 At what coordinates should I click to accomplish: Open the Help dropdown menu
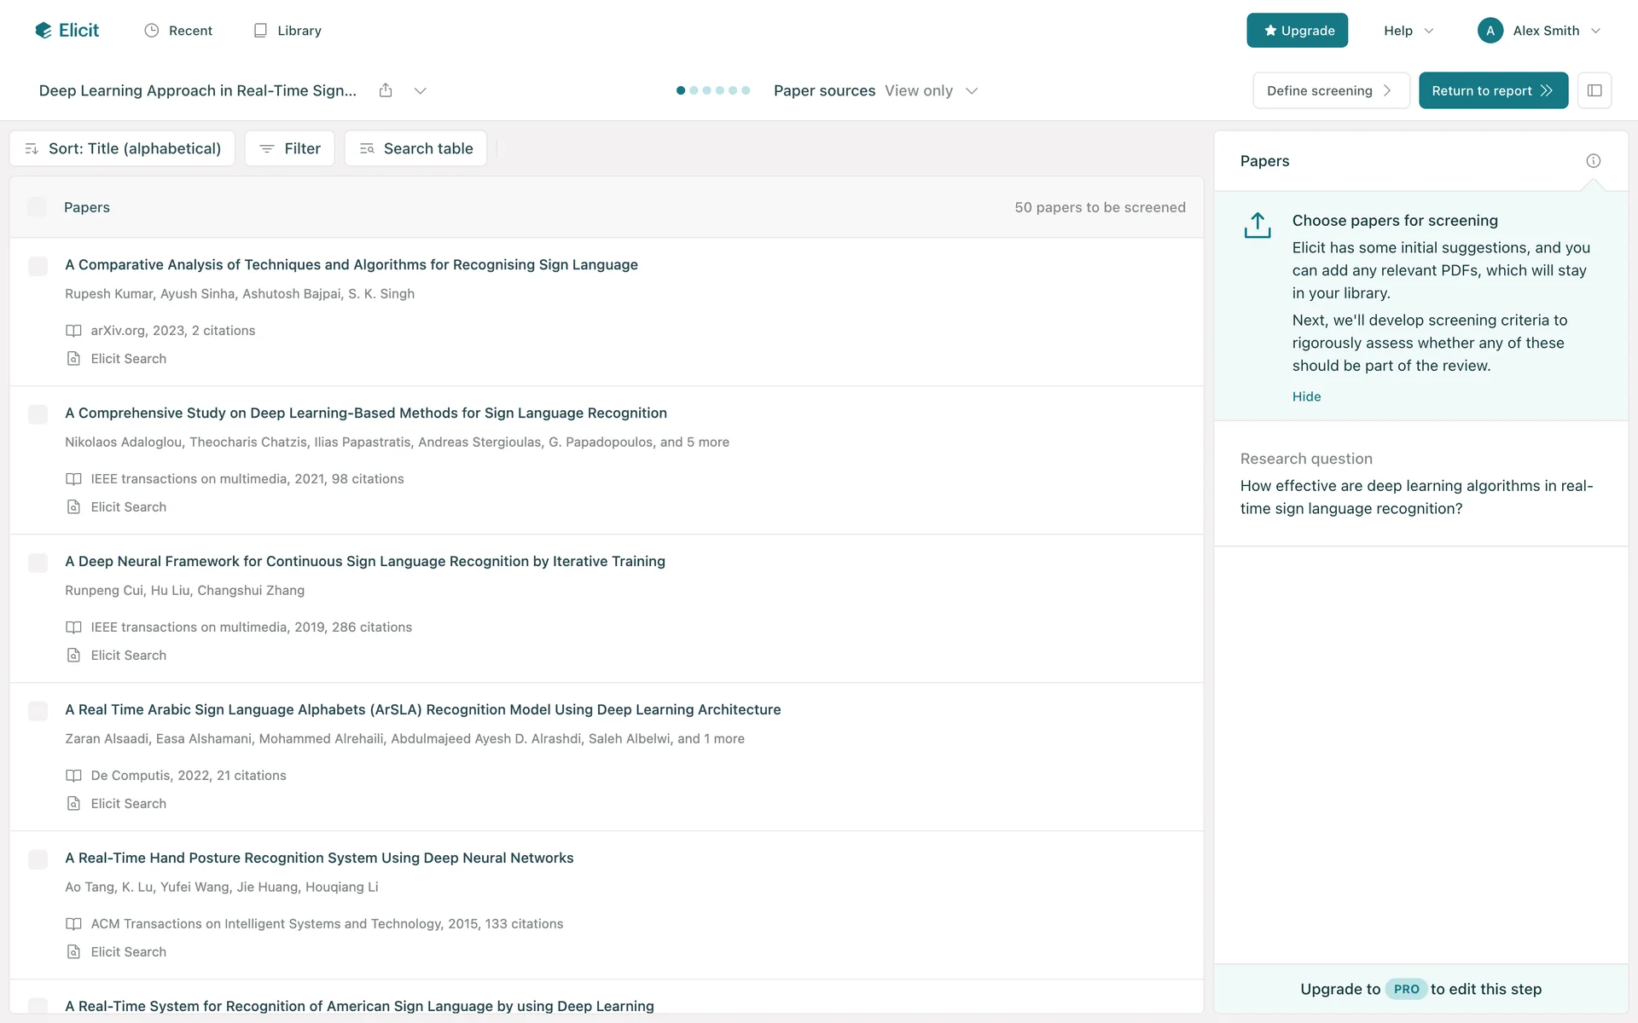pos(1408,31)
